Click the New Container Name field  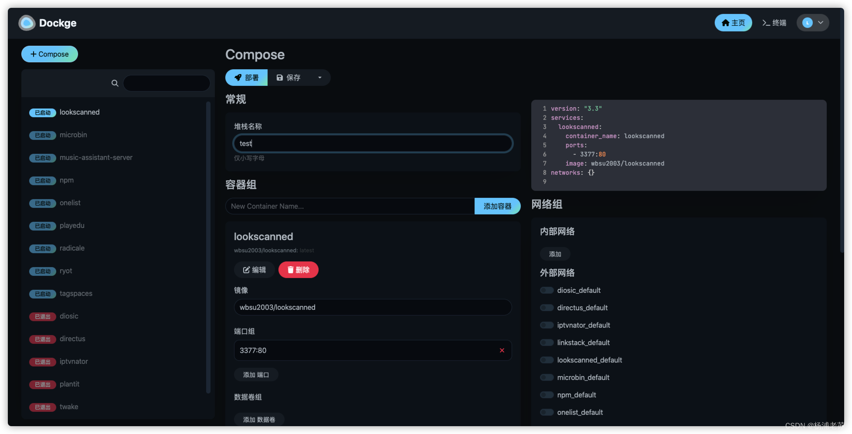[350, 206]
